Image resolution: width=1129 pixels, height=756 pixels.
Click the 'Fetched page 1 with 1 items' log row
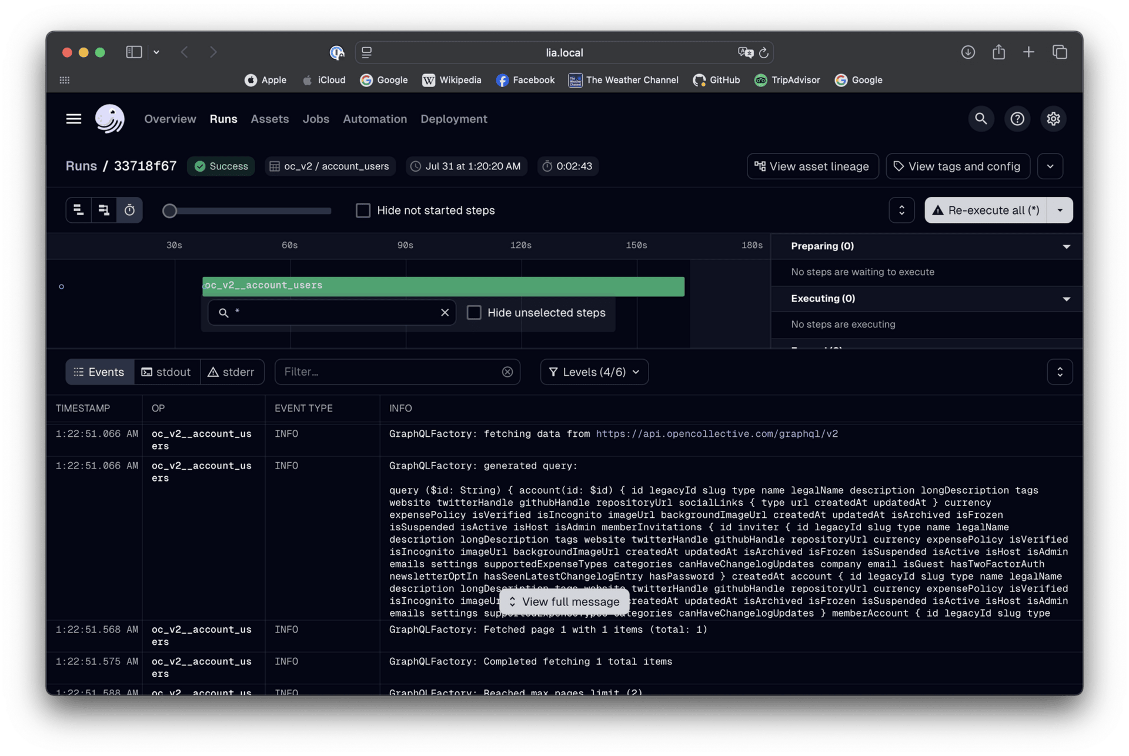click(564, 636)
